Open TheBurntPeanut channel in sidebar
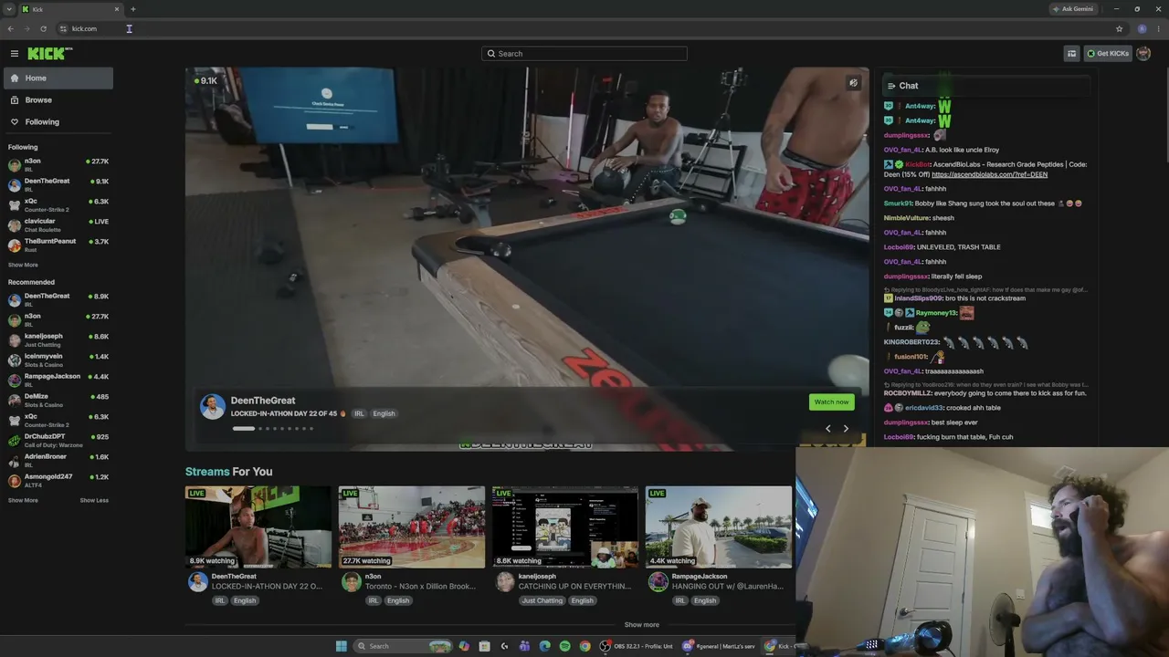Screen dimensions: 1169x657 coord(58,245)
